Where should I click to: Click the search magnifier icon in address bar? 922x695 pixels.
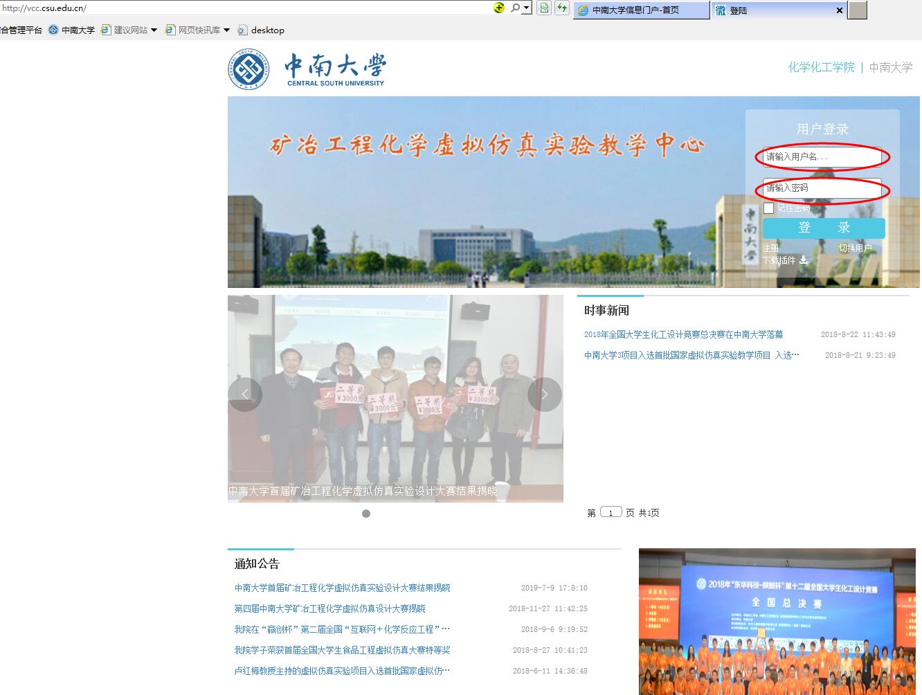click(516, 8)
